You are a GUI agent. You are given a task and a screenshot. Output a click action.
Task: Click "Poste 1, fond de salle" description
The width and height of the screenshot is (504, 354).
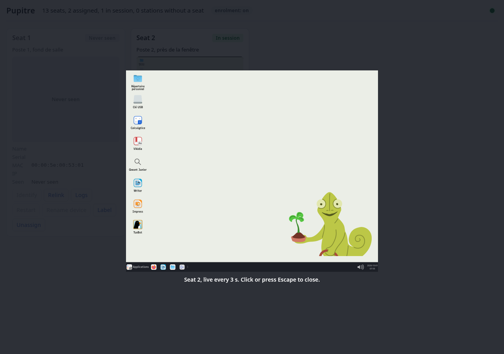(x=38, y=50)
